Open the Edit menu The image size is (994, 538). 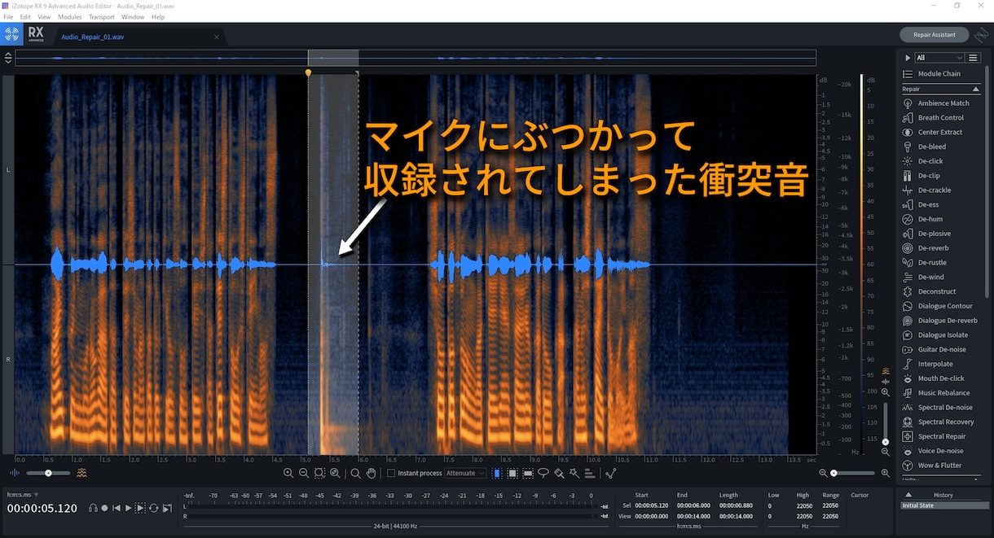25,16
